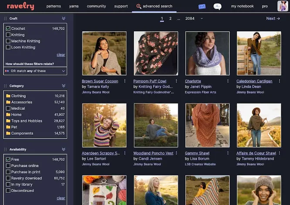The image size is (290, 205).
Task: Open options menu for Caledonian Cardigan
Action: click(x=279, y=81)
